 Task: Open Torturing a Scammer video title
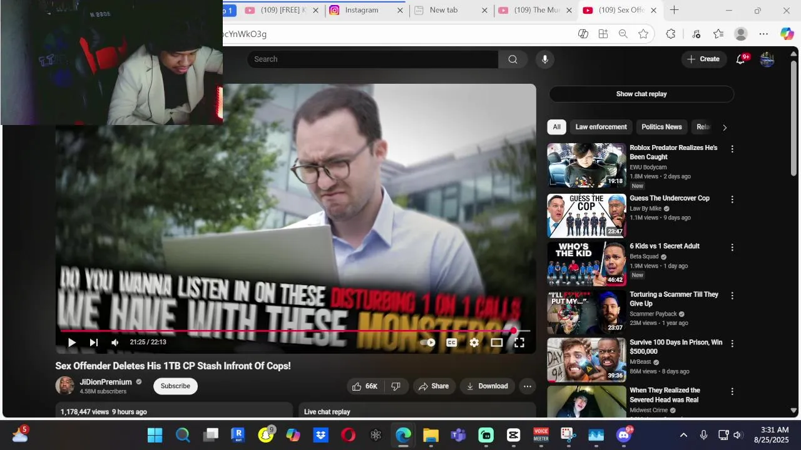[x=674, y=299]
